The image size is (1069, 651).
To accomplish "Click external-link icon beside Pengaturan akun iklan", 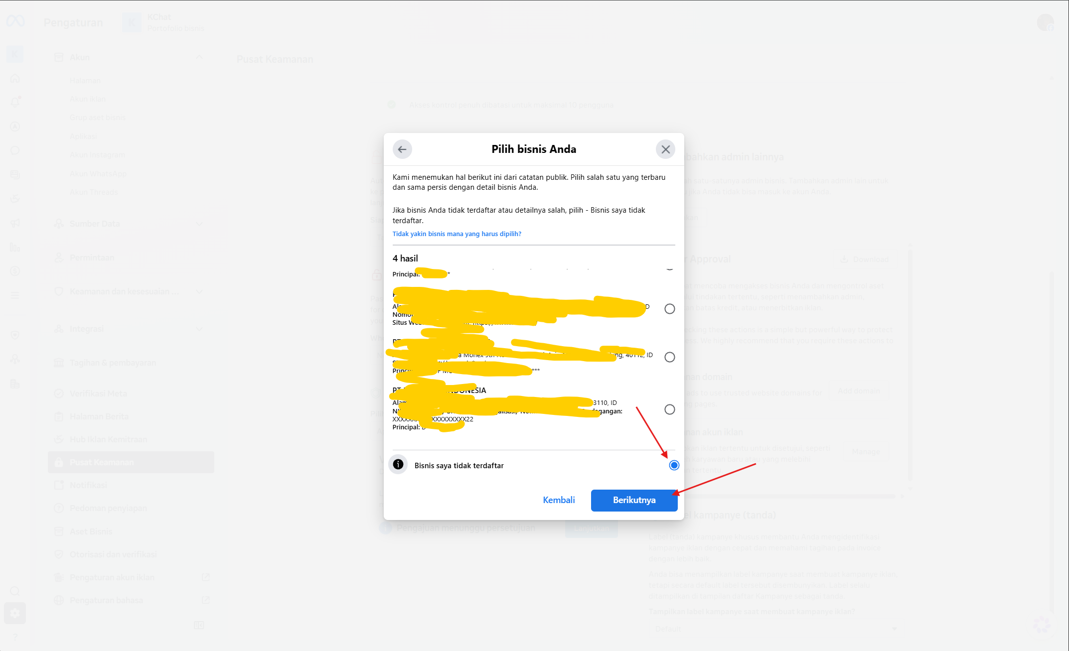I will coord(205,577).
